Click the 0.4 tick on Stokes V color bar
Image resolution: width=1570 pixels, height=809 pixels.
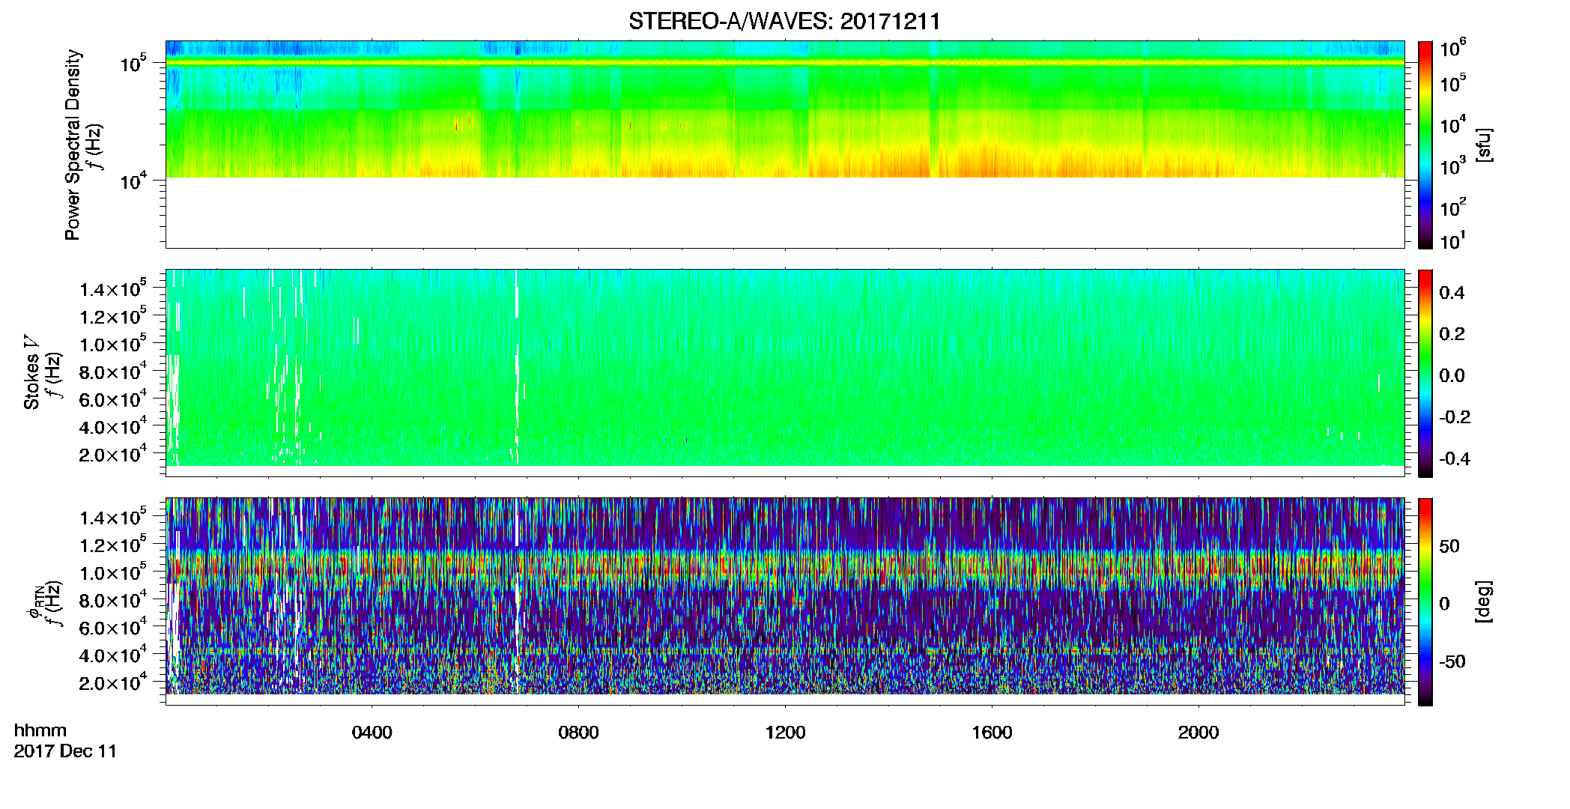[1452, 292]
